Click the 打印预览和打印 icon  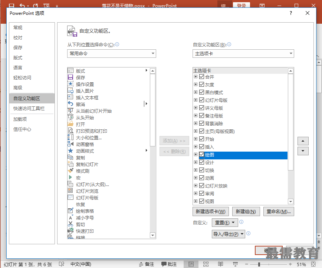pyautogui.click(x=70, y=131)
